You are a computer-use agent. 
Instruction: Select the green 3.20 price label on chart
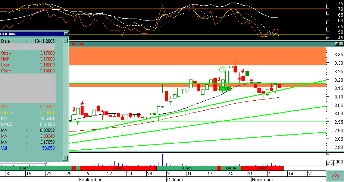click(x=225, y=88)
